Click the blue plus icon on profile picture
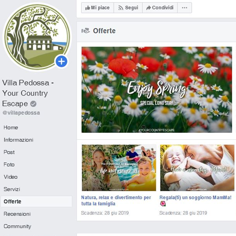This screenshot has width=236, height=236. [61, 61]
